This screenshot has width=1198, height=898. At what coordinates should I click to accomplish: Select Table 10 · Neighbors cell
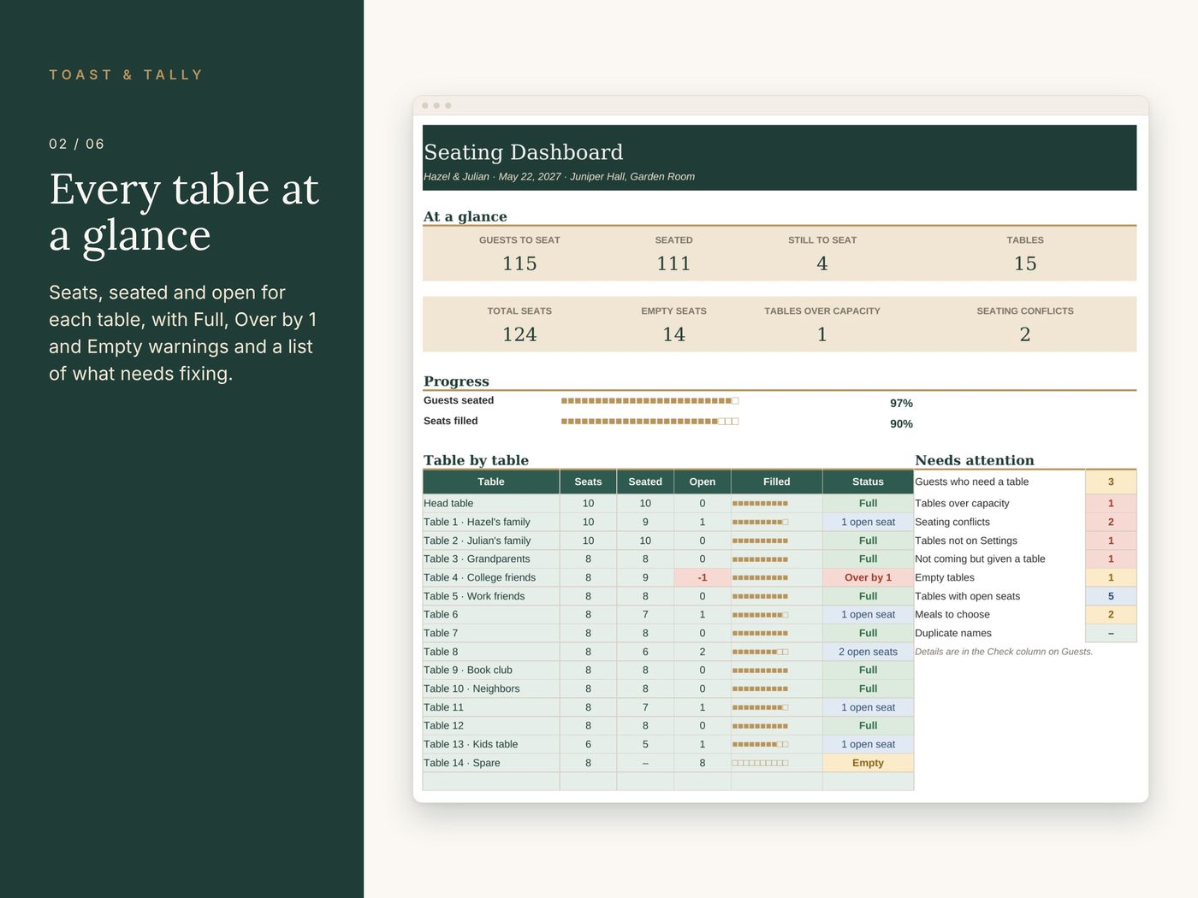[x=491, y=688]
